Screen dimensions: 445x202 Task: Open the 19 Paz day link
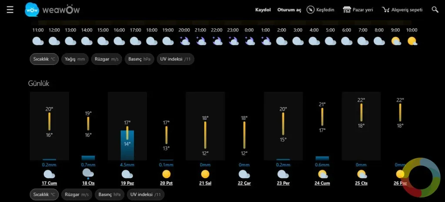click(x=127, y=183)
